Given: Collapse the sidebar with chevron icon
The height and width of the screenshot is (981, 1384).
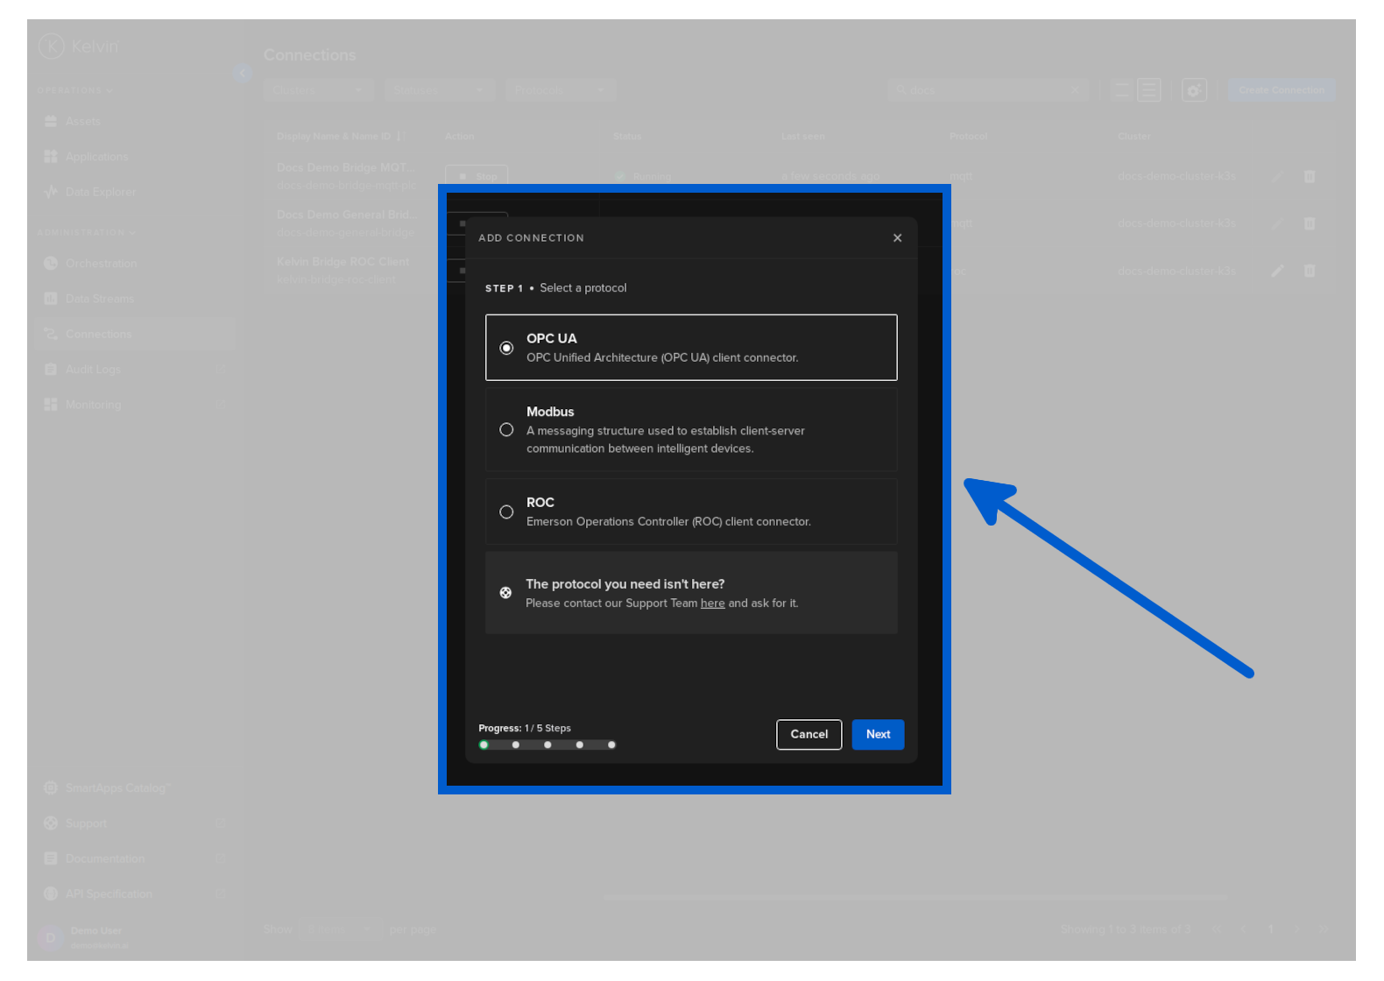Looking at the screenshot, I should tap(243, 73).
